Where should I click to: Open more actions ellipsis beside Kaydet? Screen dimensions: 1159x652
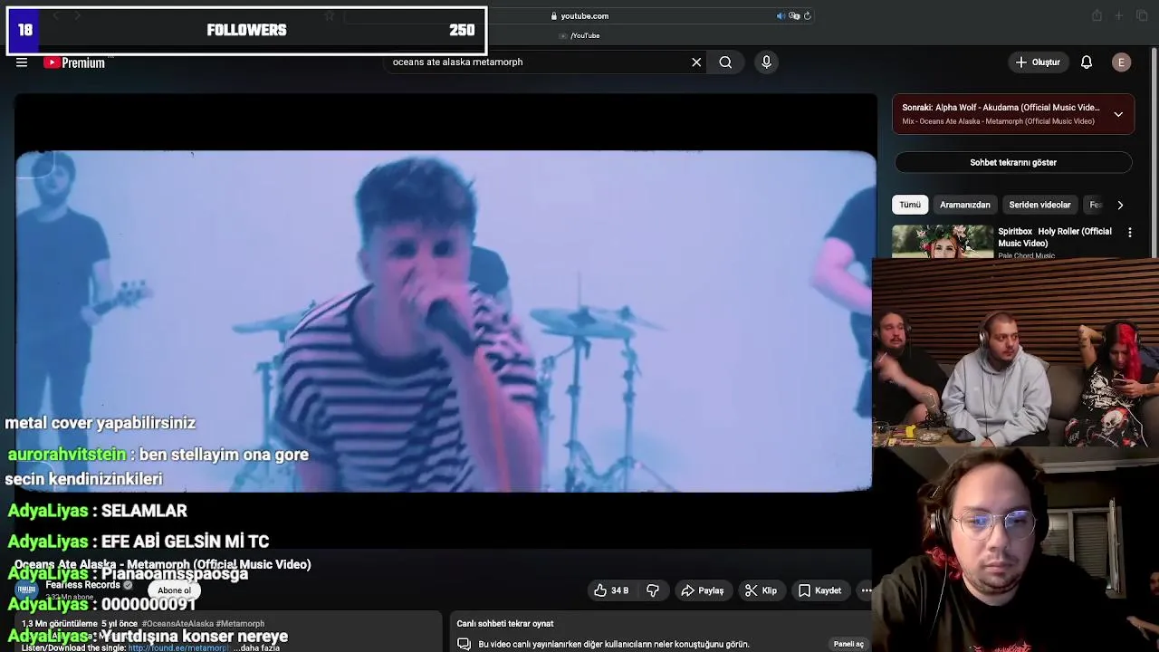(866, 590)
